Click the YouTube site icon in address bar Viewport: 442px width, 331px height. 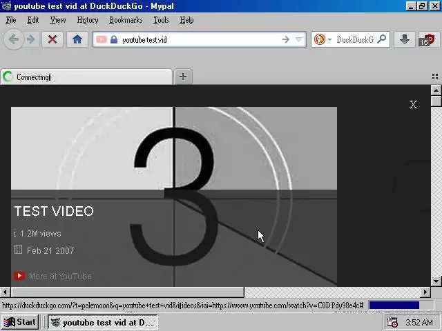coord(102,39)
